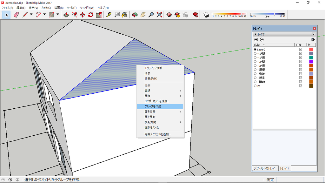Choose エンティティ情報 in context menu

tap(160, 68)
